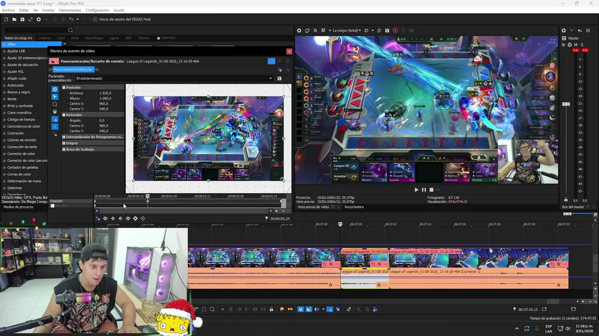Viewport: 599px width, 336px height.
Task: Open the VEGAS Hub sign-in icon
Action: [95, 19]
